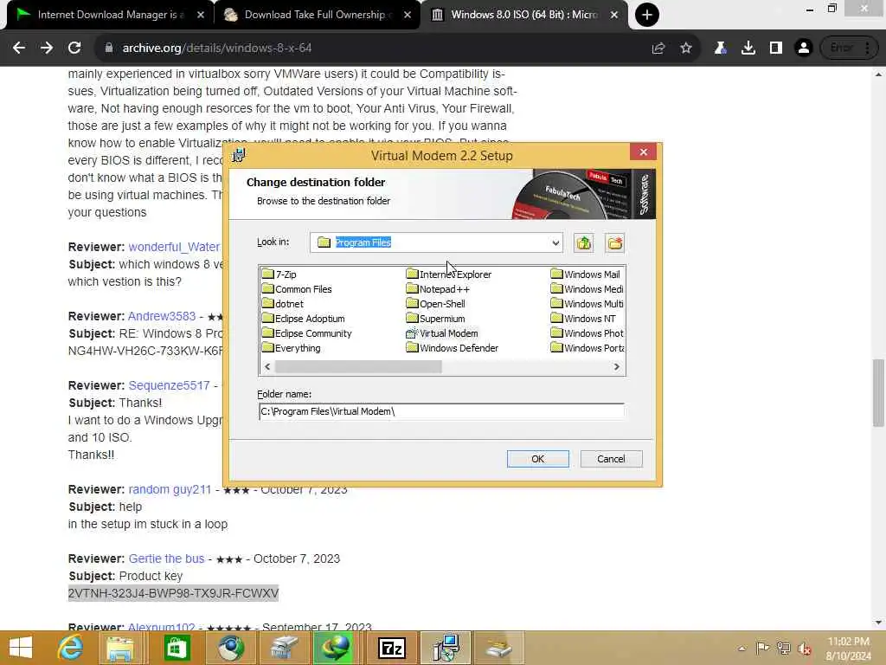Show hidden system tray icons
This screenshot has width=886, height=665.
click(x=742, y=649)
